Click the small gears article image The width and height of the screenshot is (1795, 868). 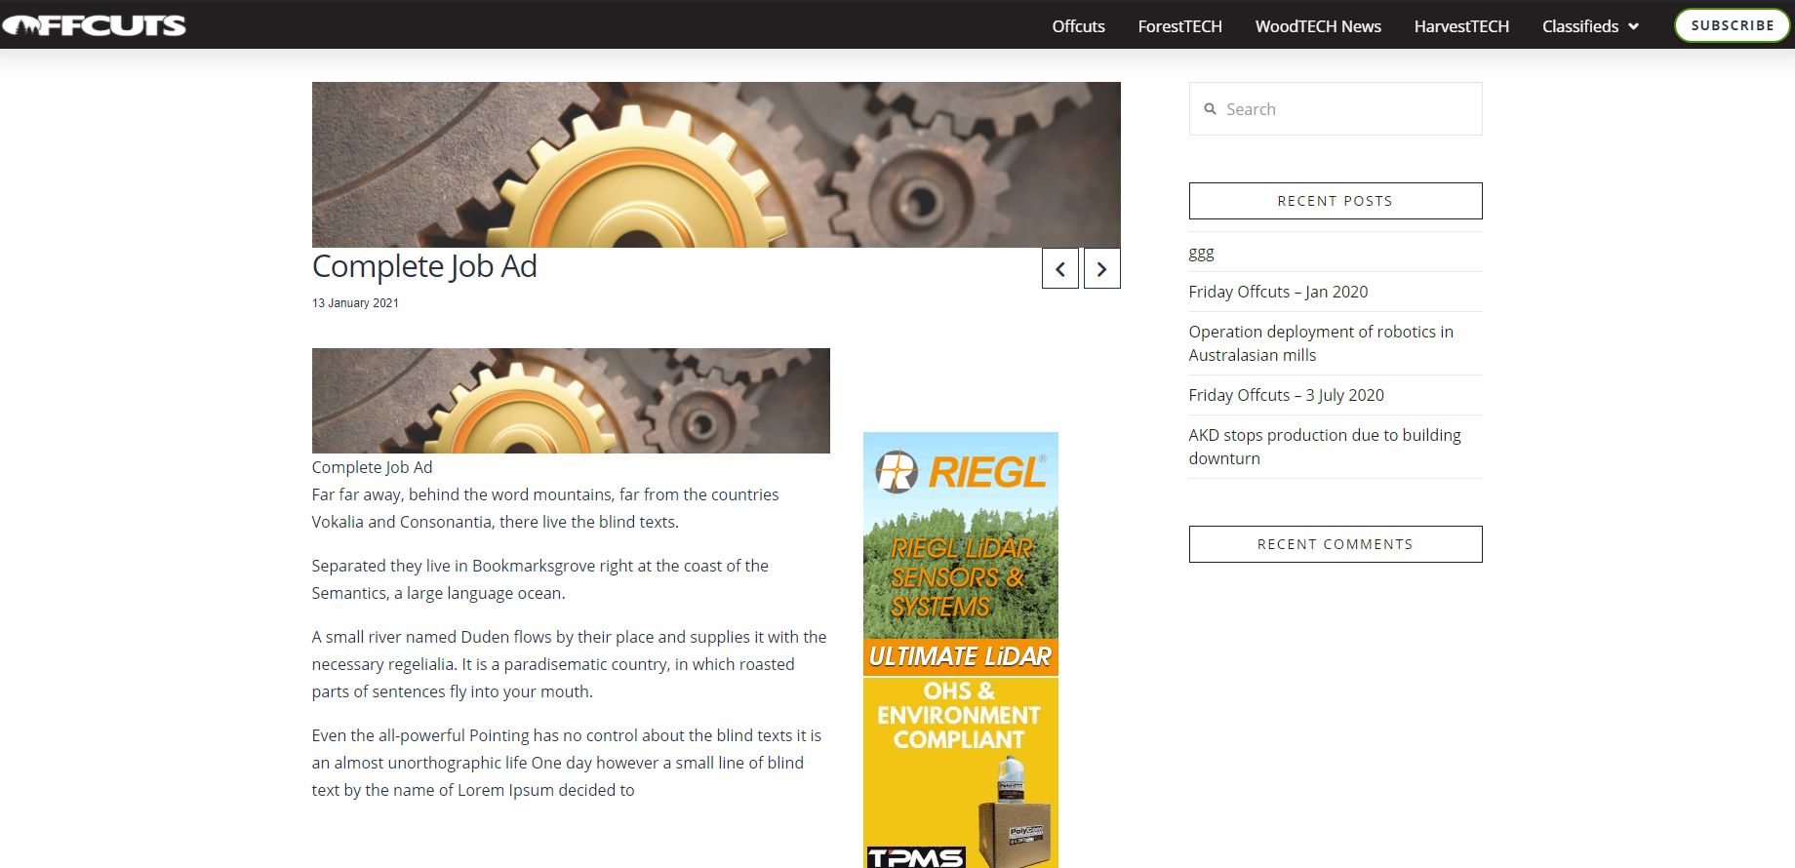571,401
